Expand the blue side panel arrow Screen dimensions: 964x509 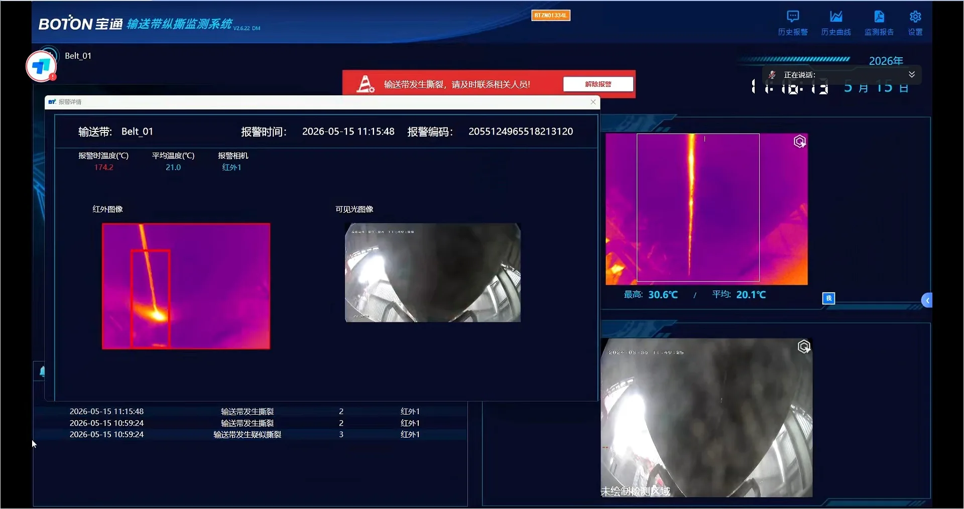[x=927, y=300]
